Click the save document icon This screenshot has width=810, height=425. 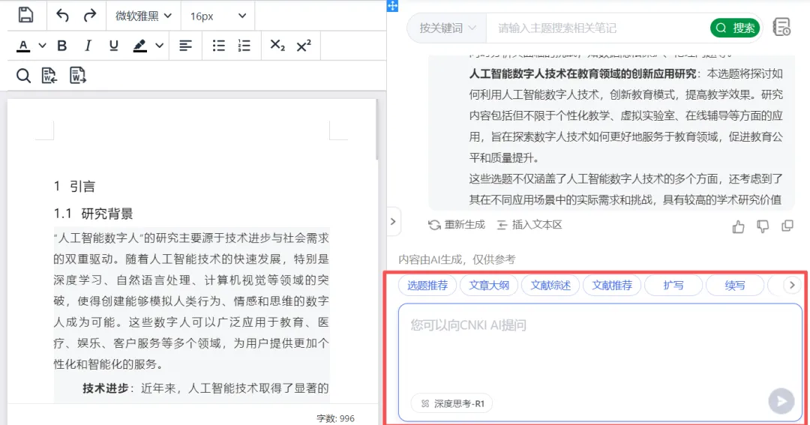click(x=25, y=15)
